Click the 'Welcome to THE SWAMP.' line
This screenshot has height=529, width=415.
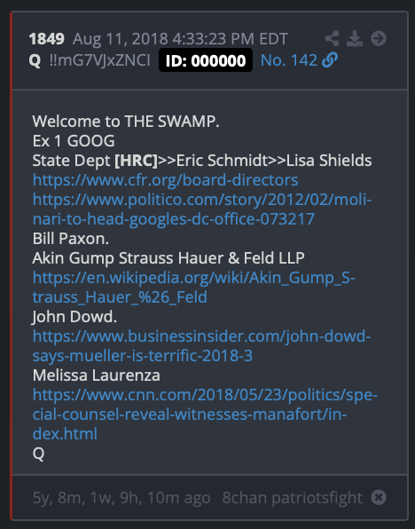coord(126,122)
